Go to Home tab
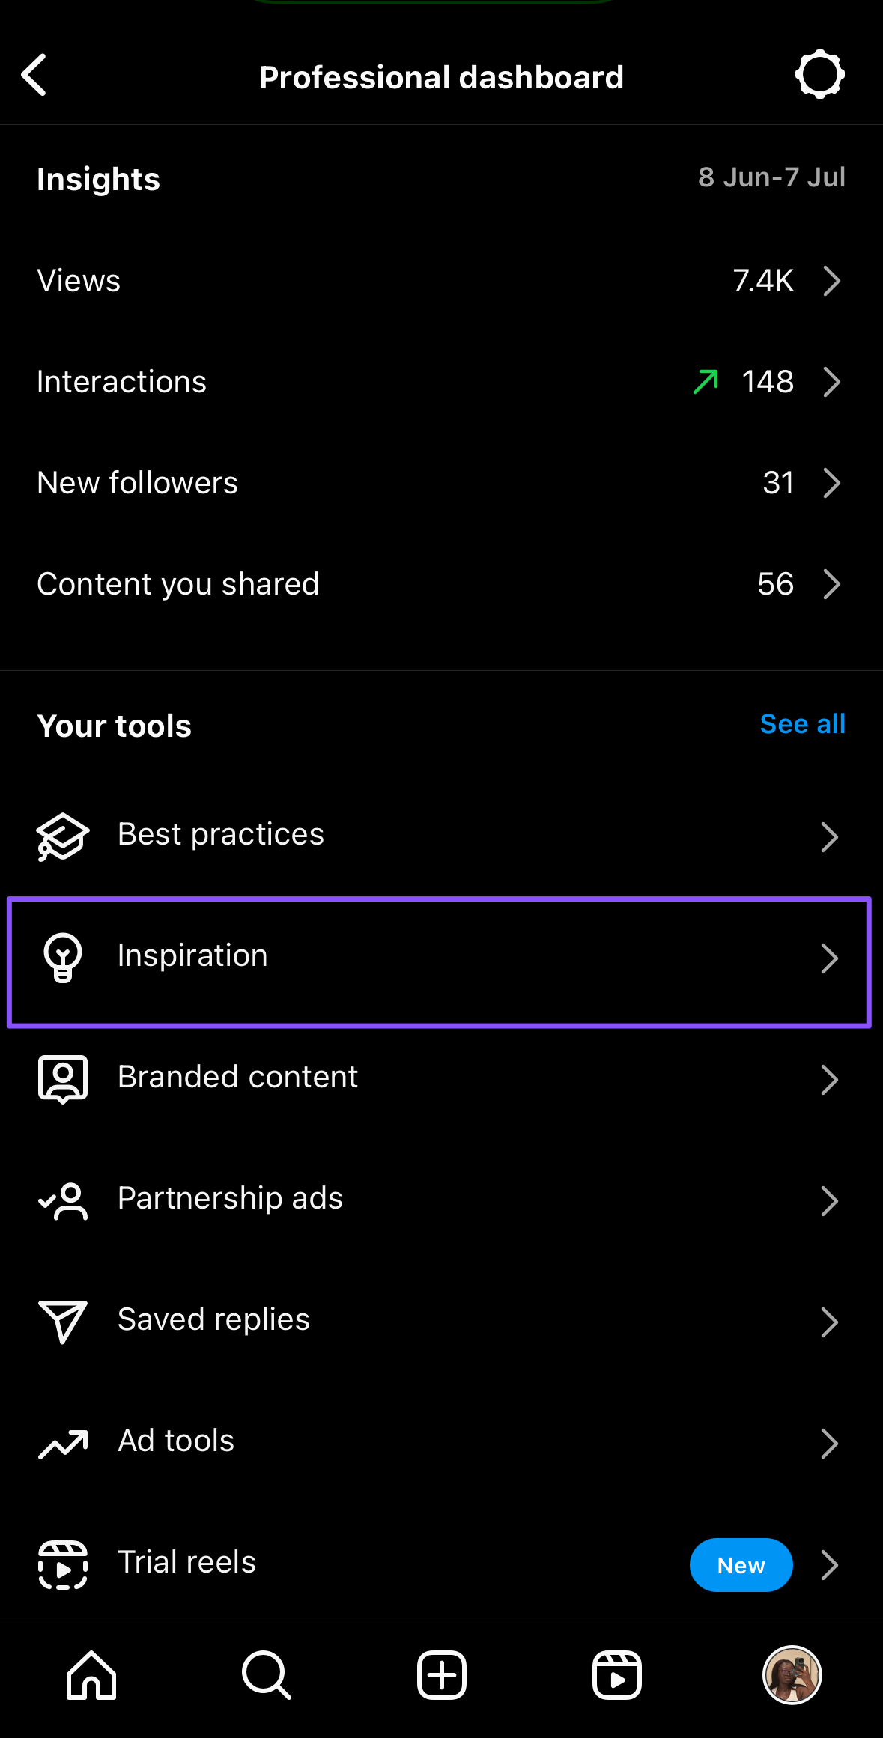Viewport: 883px width, 1738px height. click(91, 1675)
